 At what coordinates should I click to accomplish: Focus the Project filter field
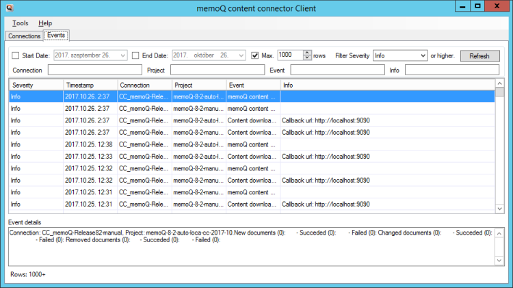pos(218,70)
